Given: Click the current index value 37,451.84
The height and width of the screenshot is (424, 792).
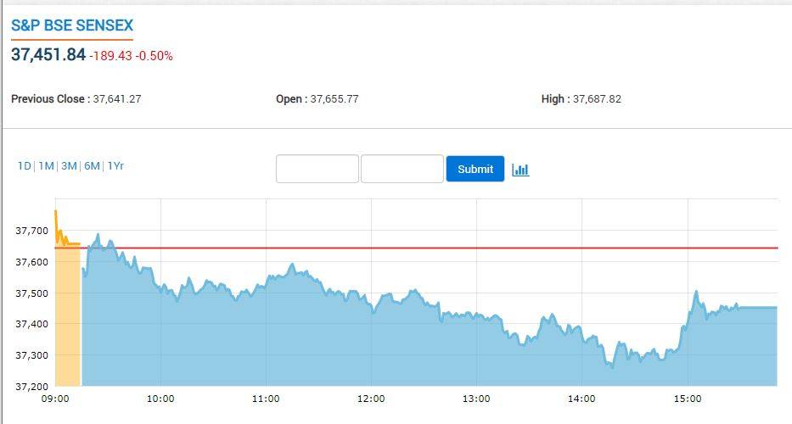Looking at the screenshot, I should (48, 55).
